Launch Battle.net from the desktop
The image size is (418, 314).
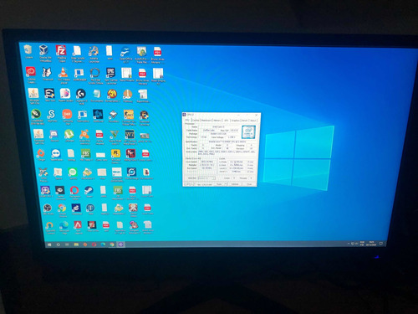click(x=98, y=116)
